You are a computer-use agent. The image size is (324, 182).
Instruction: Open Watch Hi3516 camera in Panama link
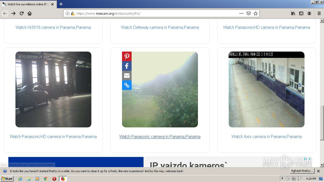point(53,27)
